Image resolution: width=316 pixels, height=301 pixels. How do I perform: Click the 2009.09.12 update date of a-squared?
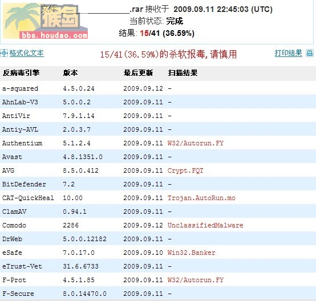coord(143,88)
